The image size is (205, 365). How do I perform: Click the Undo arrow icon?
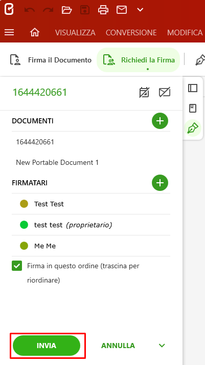tap(30, 10)
